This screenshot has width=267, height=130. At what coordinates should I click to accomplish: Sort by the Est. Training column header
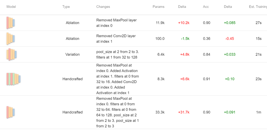tap(257, 7)
